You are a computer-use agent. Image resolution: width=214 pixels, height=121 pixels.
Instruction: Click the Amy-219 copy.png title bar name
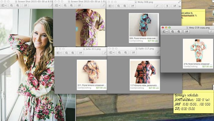[x=199, y=28]
